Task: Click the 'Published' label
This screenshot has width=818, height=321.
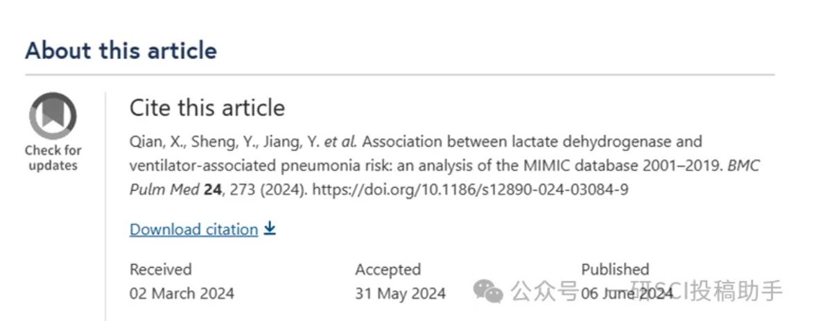Action: pyautogui.click(x=615, y=269)
